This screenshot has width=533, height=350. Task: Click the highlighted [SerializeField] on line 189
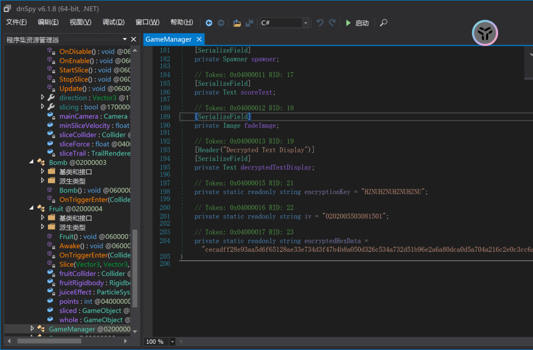223,117
